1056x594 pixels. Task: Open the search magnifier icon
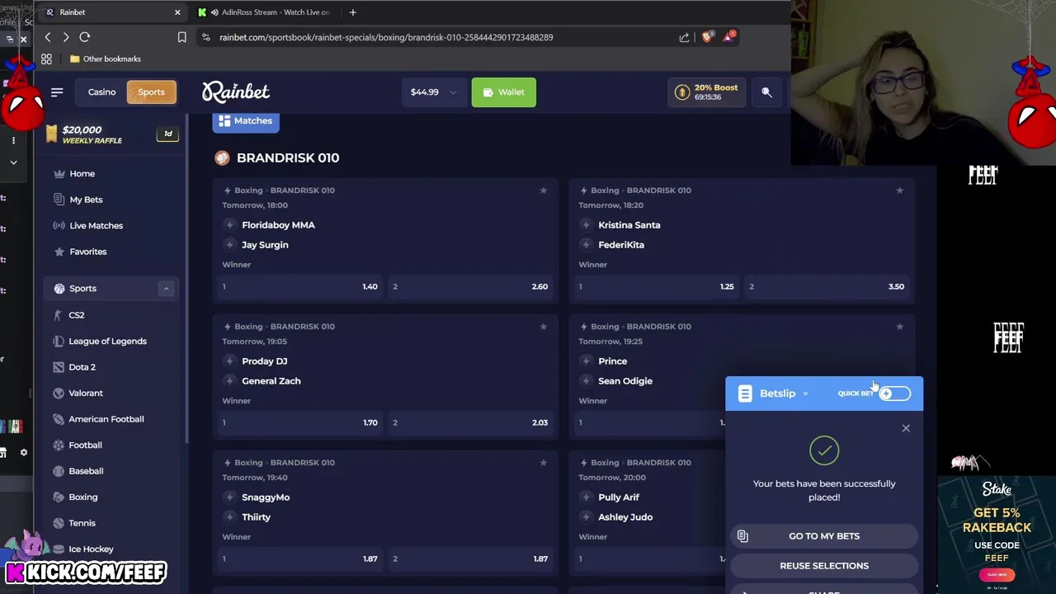click(x=766, y=92)
